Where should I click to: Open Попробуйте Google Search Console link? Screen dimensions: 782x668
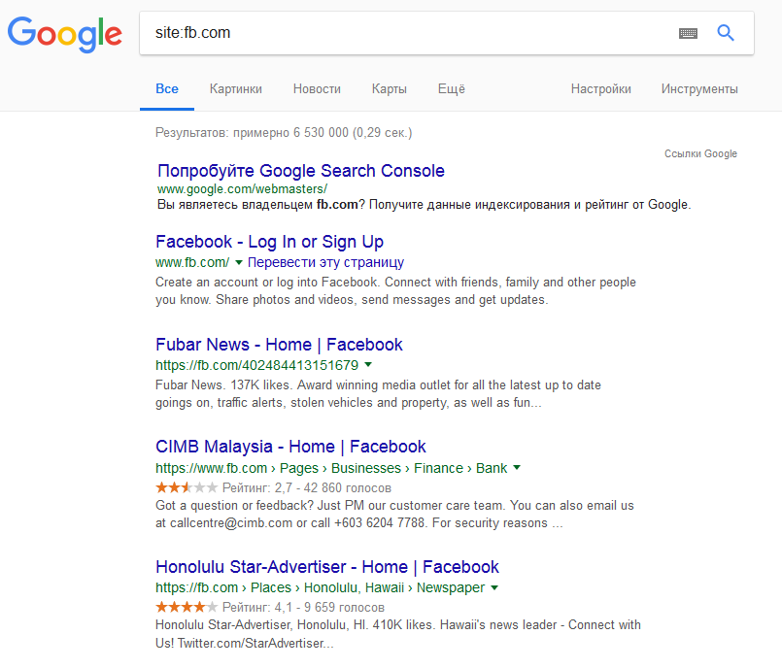[300, 171]
